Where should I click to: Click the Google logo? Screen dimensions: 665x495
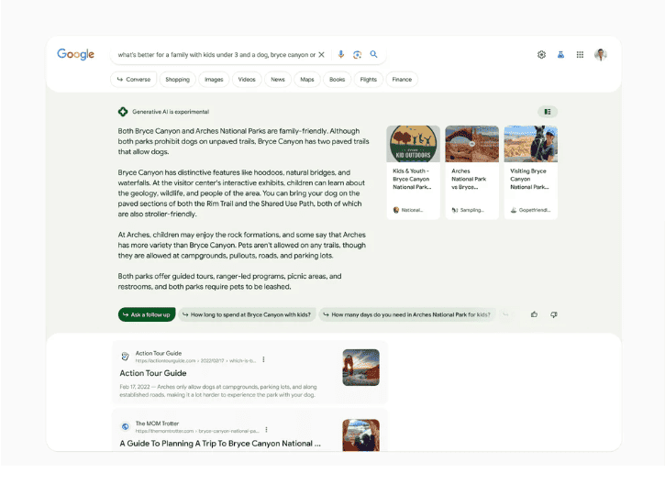pos(75,54)
